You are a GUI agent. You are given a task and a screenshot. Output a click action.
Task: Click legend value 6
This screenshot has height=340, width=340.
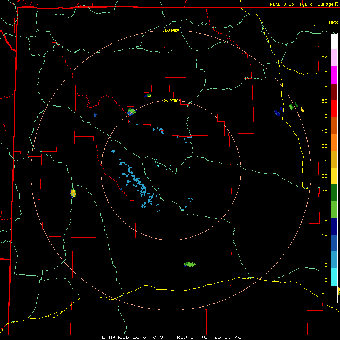coord(326,265)
